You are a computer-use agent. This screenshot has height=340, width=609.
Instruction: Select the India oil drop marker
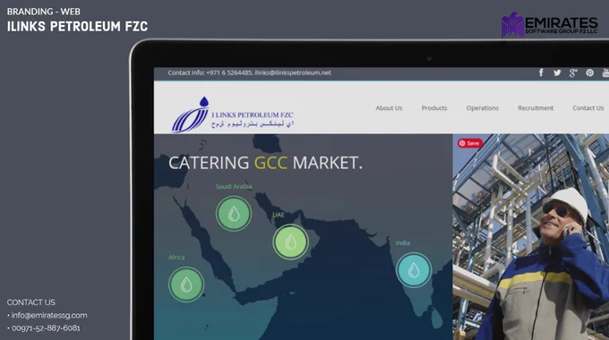414,270
